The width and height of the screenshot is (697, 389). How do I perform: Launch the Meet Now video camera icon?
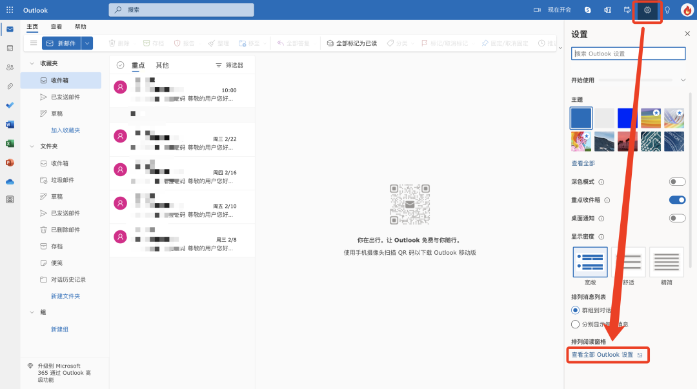538,10
